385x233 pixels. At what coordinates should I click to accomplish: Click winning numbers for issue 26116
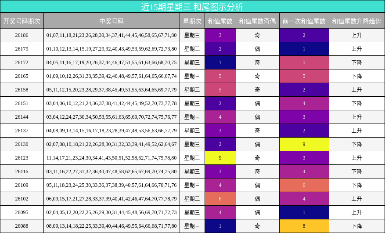click(112, 171)
